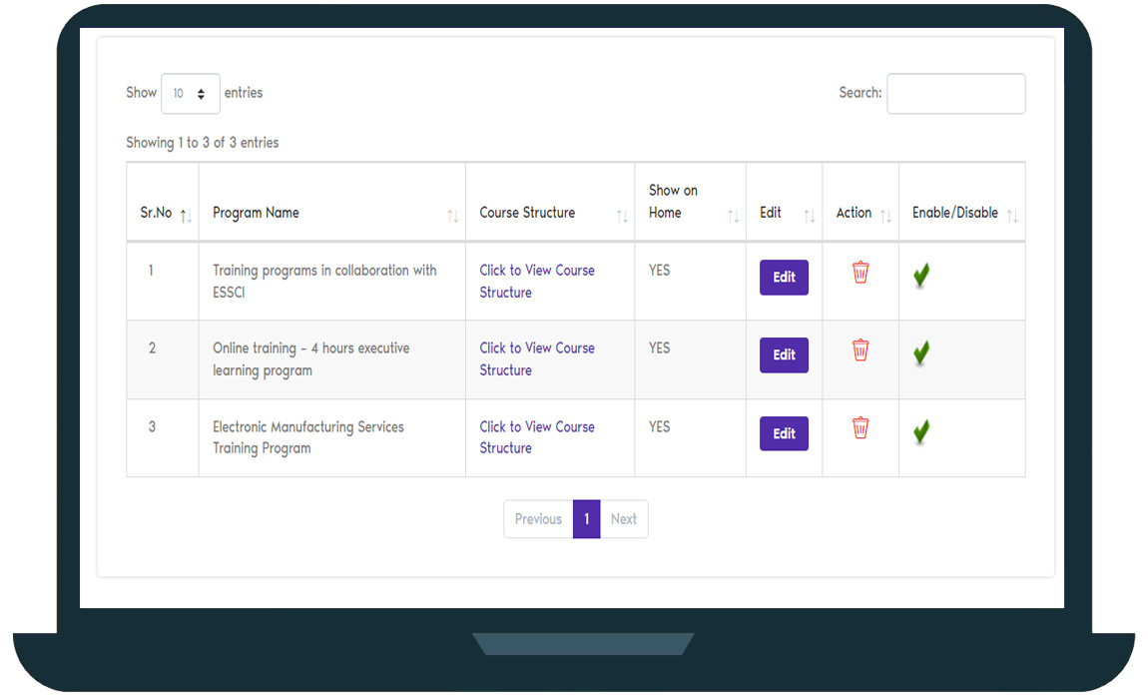Go to Next page
This screenshot has width=1148, height=699.
click(x=624, y=519)
